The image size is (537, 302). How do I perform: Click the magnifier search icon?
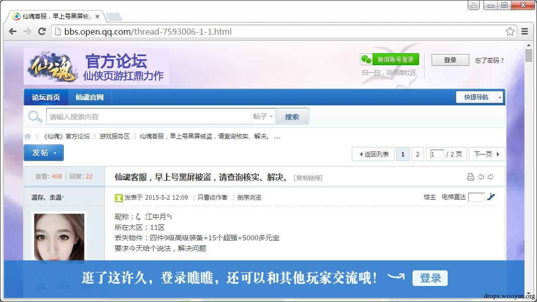tap(35, 117)
